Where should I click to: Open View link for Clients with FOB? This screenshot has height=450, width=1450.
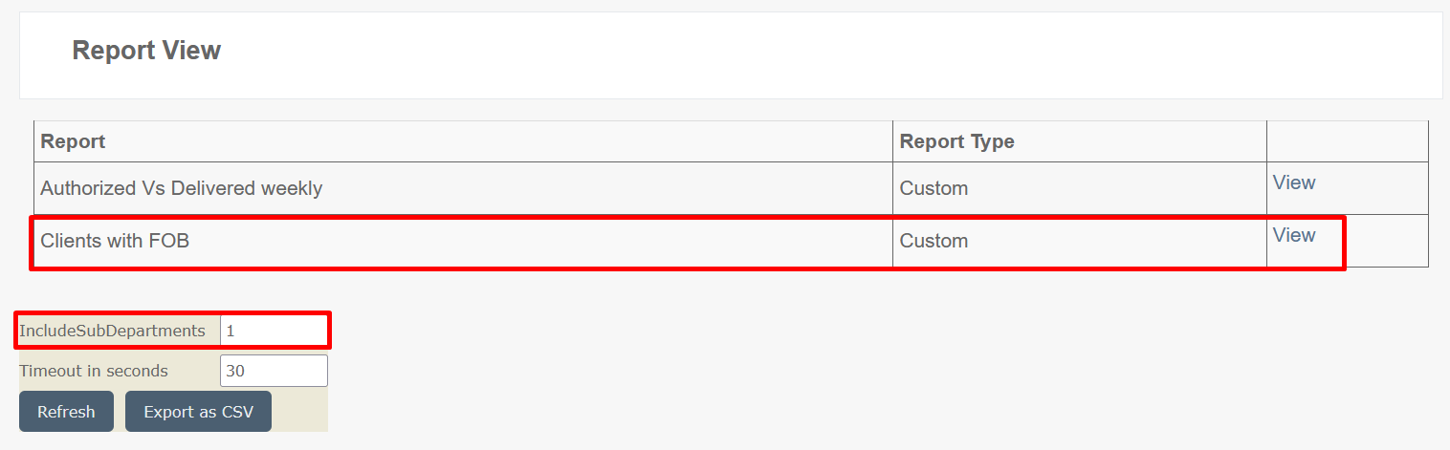(x=1294, y=235)
